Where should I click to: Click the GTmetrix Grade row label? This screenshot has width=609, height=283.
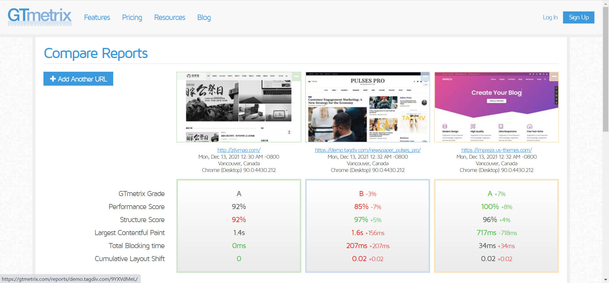coord(141,194)
